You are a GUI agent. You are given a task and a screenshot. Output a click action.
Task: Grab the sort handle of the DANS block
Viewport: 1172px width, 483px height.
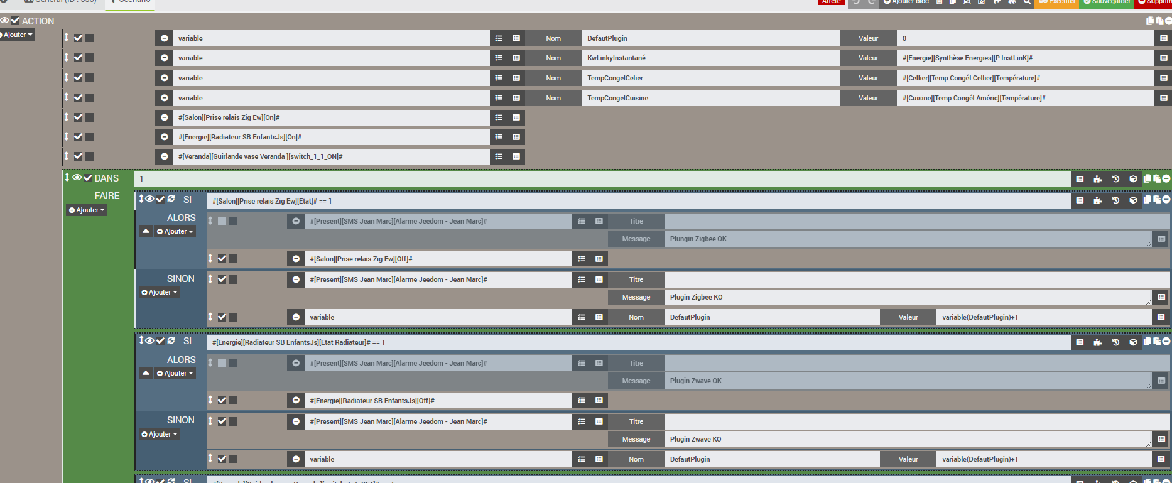67,178
